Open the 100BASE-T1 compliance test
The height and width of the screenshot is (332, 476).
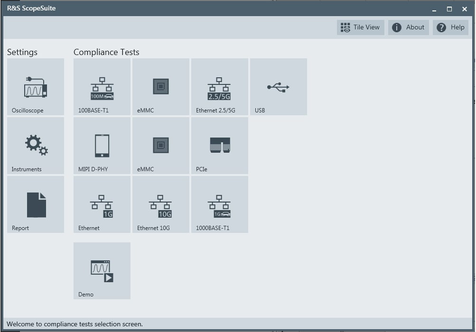click(x=102, y=87)
